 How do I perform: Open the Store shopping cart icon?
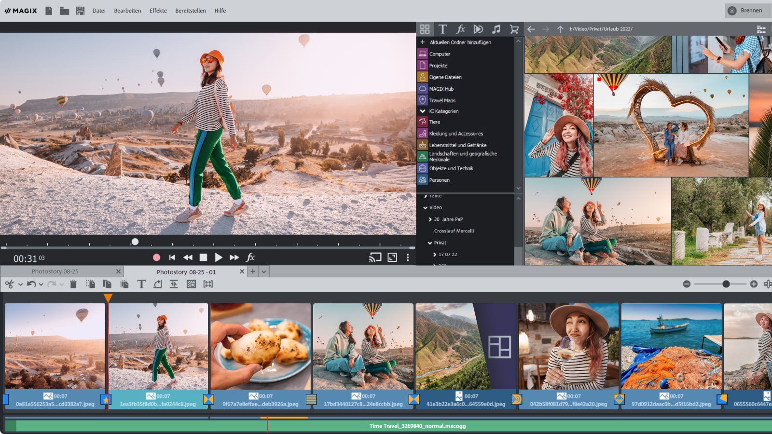click(514, 29)
